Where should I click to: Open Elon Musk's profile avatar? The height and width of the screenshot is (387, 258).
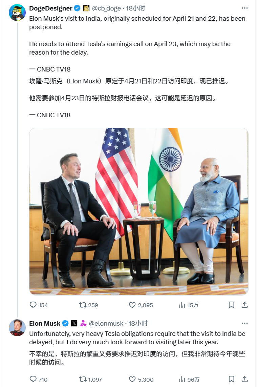(x=17, y=328)
